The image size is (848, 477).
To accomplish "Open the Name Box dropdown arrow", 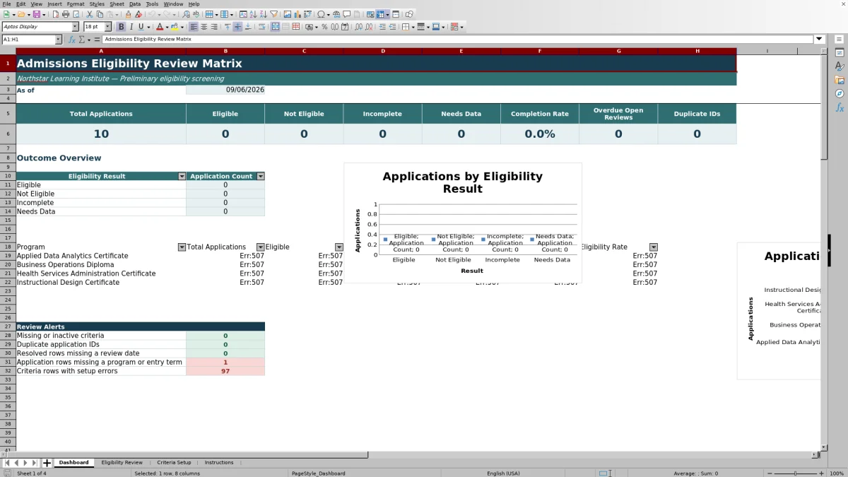I will 59,40.
